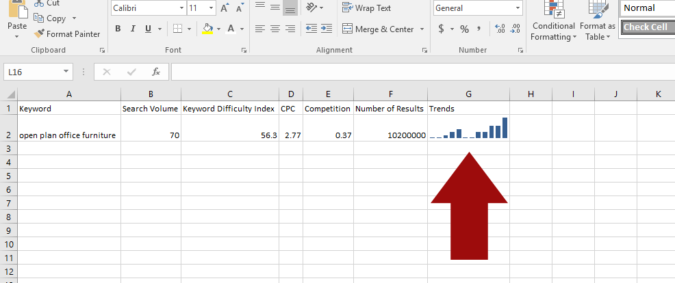Click the Insert Function fx icon
The width and height of the screenshot is (675, 283).
tap(156, 71)
